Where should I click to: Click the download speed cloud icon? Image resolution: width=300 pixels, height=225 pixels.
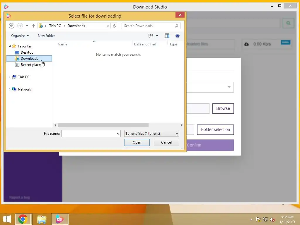coord(246,44)
